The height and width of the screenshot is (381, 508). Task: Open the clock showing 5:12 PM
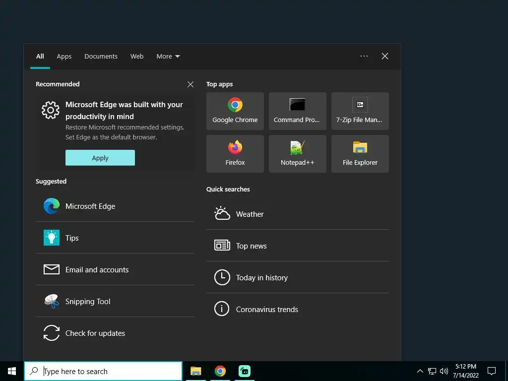tap(465, 371)
